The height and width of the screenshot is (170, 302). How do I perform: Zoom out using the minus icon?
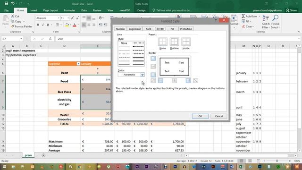[264, 161]
